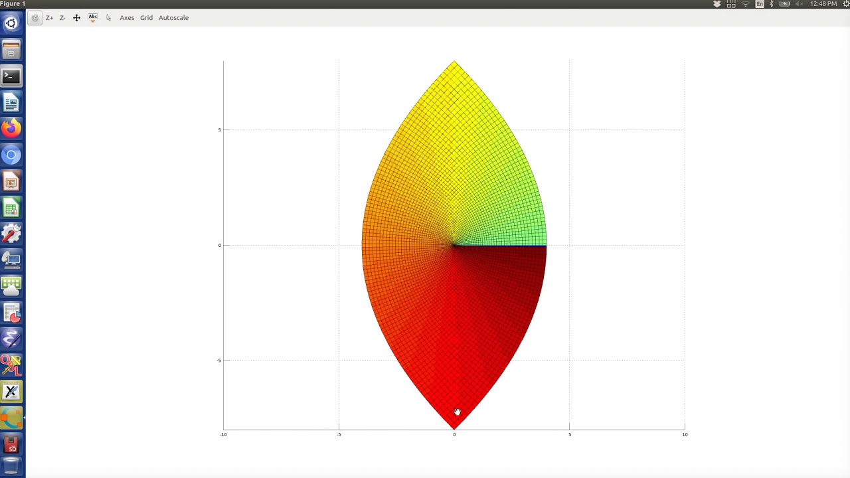850x478 pixels.
Task: Open the Files manager from dock
Action: (11, 50)
